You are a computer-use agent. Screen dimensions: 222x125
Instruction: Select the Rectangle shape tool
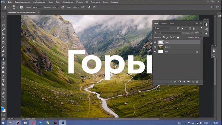coord(3,89)
